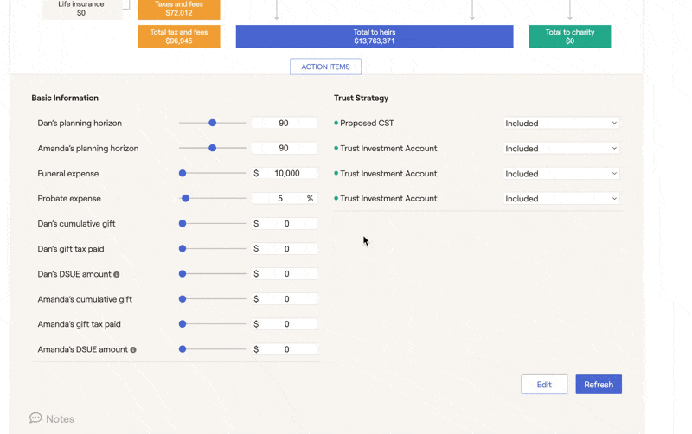The height and width of the screenshot is (434, 692).
Task: Select the Total to charity green box
Action: point(570,36)
